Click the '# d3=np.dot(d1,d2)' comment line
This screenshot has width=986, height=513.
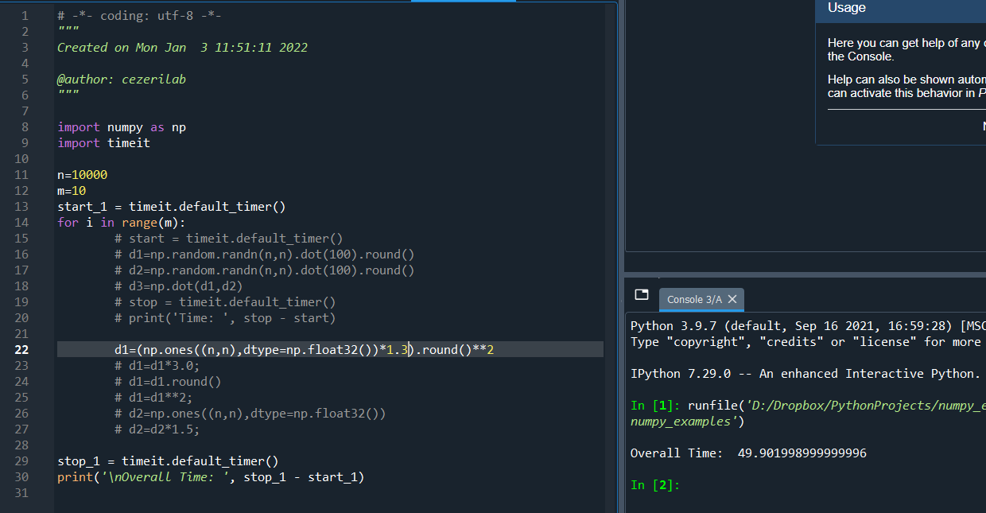point(178,286)
